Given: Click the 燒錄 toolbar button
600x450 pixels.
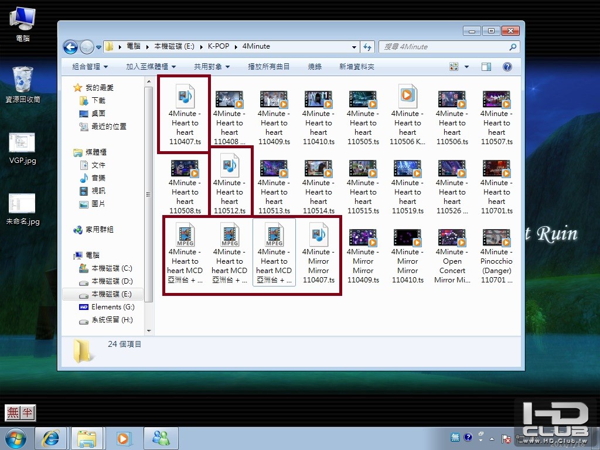Looking at the screenshot, I should pos(315,67).
